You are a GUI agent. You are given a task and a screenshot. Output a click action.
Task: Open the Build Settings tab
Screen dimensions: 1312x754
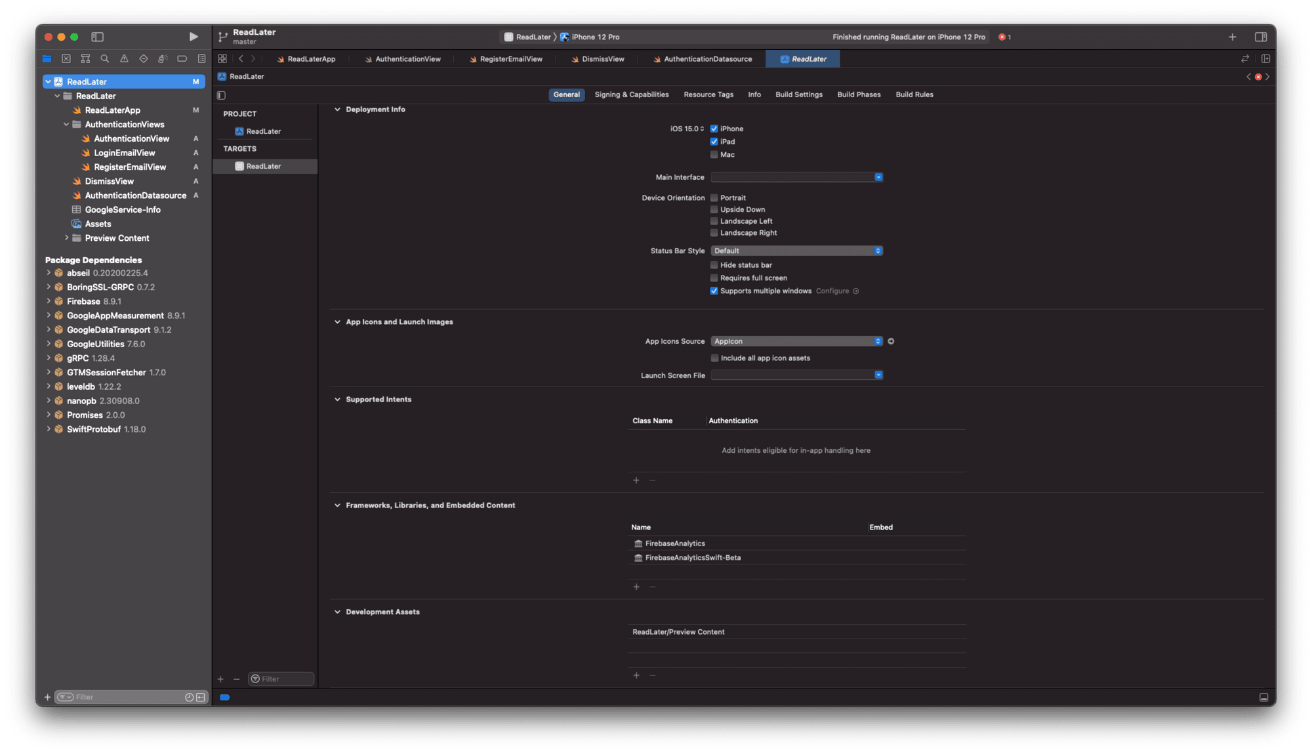tap(799, 95)
